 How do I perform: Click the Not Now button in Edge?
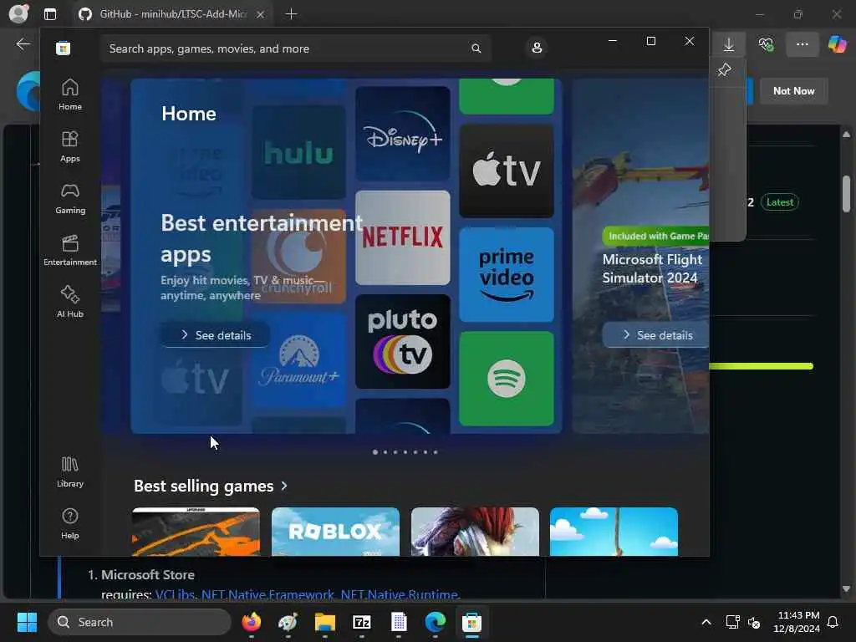[793, 91]
